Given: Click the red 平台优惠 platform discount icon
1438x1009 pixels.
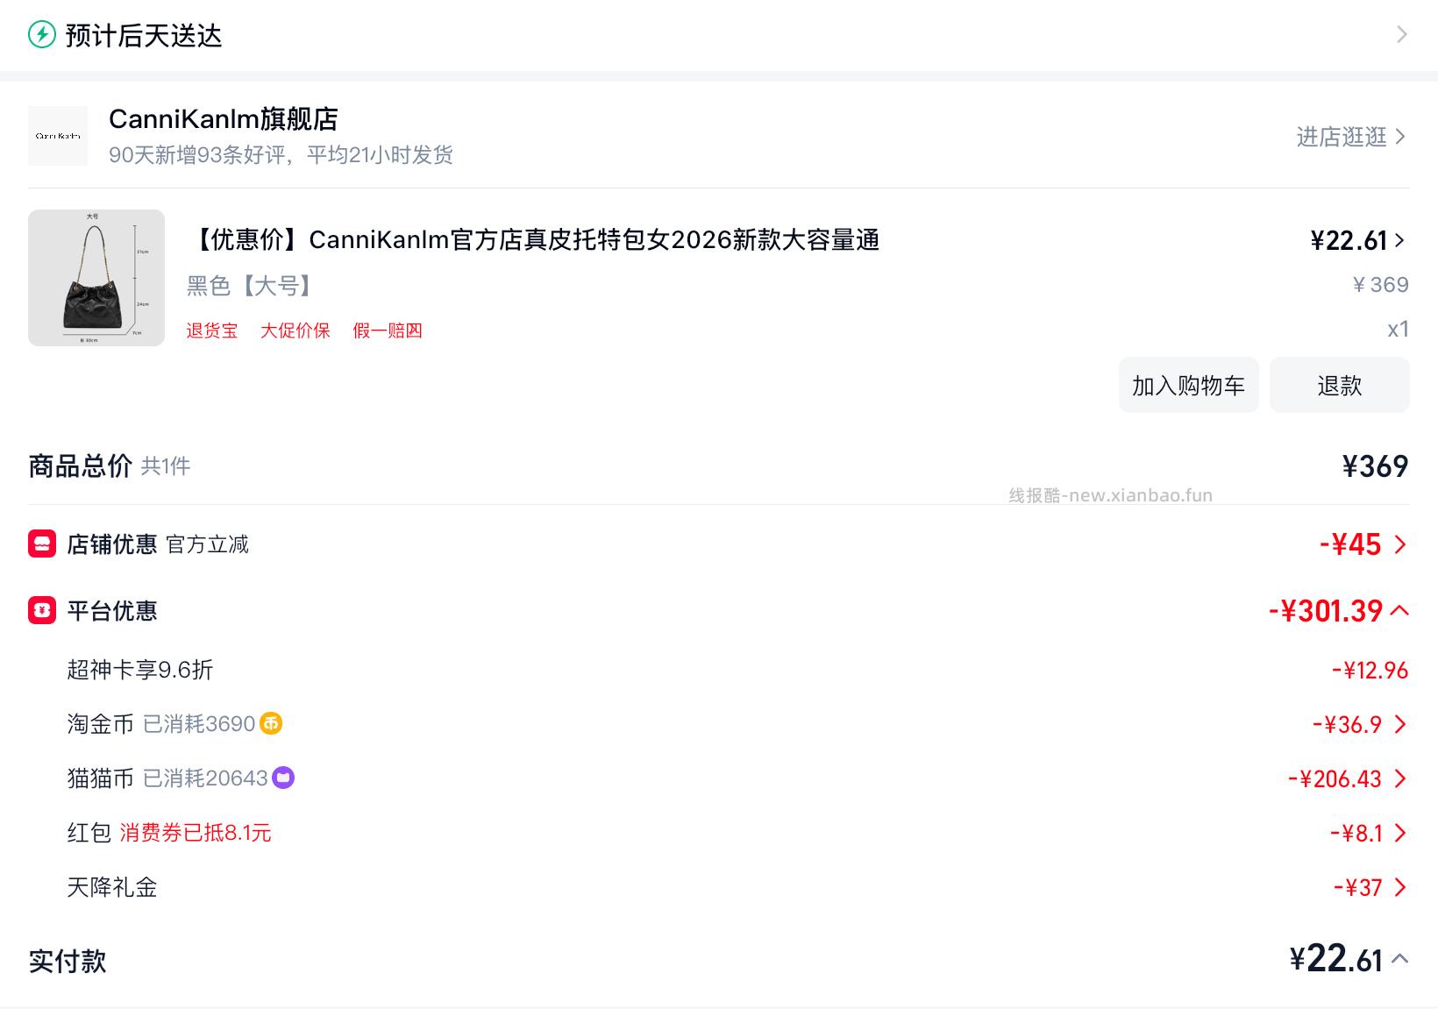Looking at the screenshot, I should pos(40,611).
